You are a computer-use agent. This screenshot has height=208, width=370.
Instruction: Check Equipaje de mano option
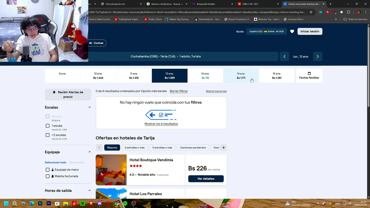click(x=48, y=170)
